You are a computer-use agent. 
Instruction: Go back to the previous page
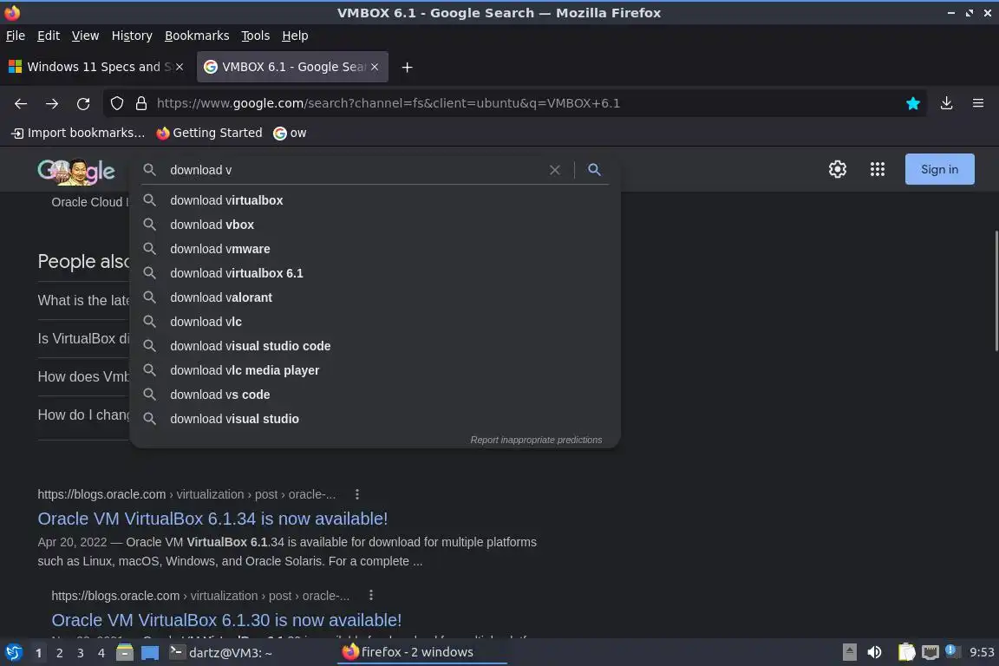click(21, 103)
